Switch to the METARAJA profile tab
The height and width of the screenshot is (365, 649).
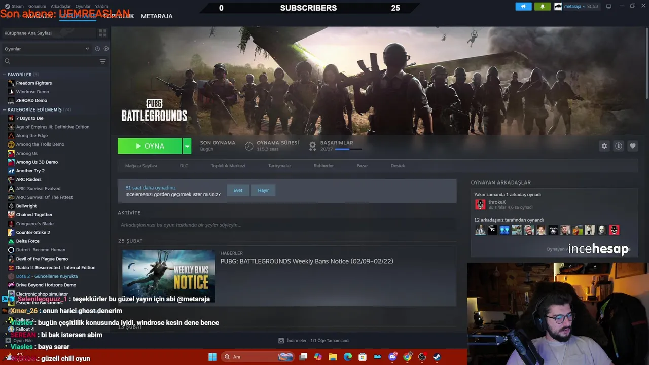click(157, 16)
